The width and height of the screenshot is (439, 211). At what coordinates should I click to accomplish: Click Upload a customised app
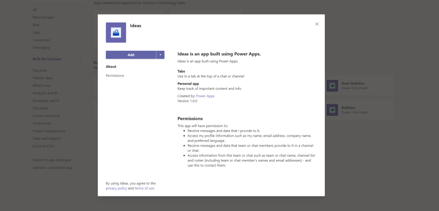(52, 168)
